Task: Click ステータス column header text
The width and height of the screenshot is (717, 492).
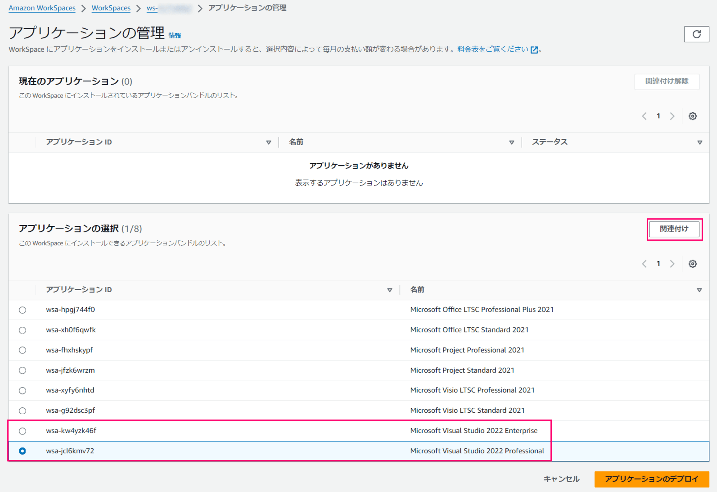Action: tap(550, 142)
